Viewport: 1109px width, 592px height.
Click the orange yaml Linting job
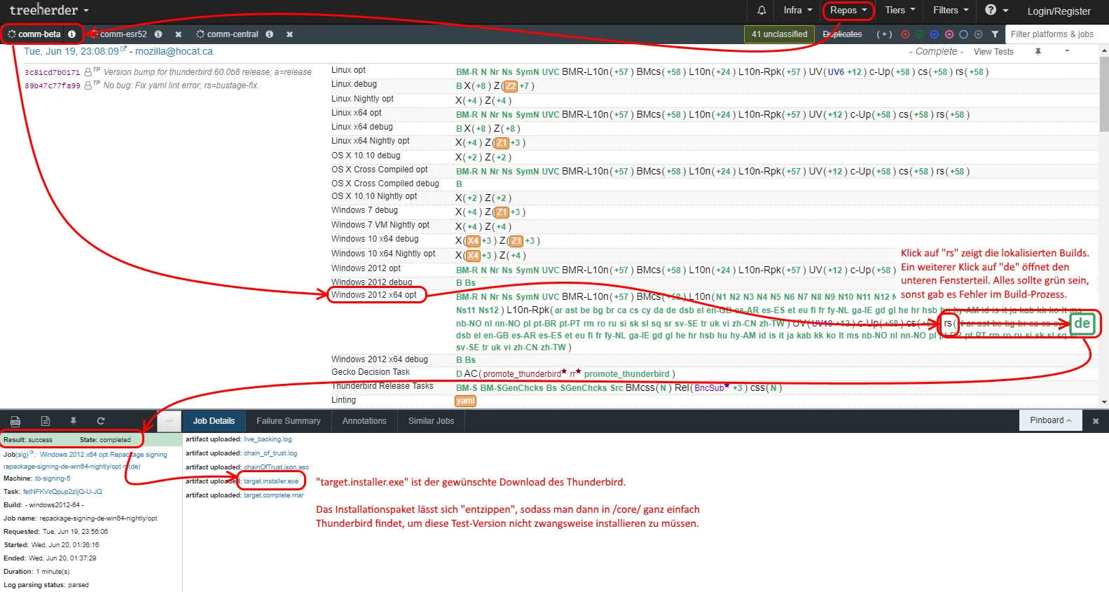tap(465, 401)
